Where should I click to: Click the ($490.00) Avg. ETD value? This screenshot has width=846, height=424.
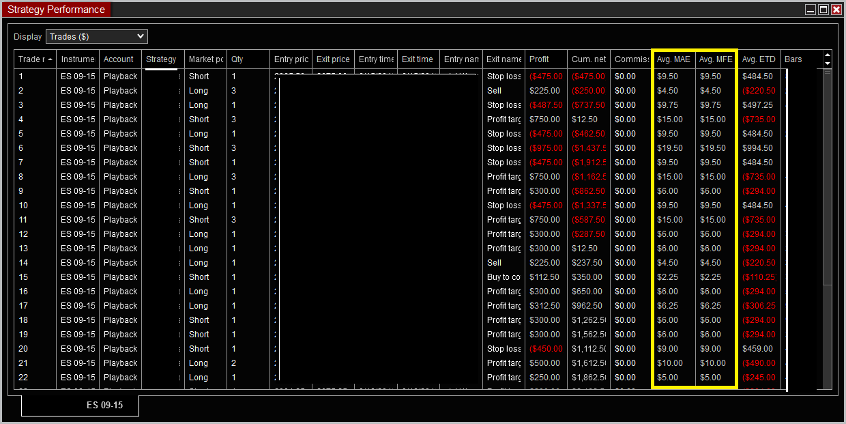759,363
